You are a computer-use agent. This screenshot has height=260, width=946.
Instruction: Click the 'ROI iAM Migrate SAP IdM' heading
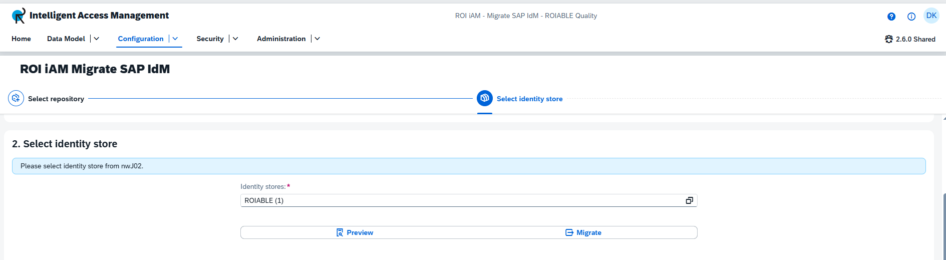(95, 69)
